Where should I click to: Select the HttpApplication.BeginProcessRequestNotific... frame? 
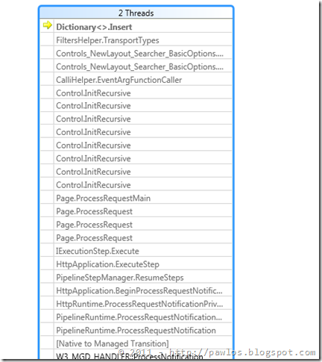(136, 290)
